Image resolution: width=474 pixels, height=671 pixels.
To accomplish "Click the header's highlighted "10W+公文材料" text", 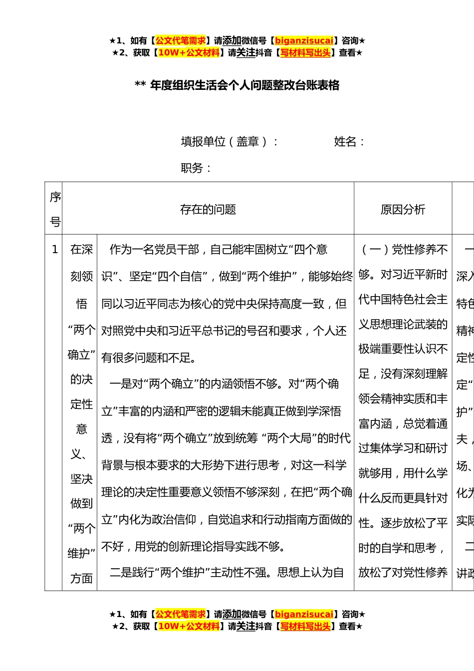I will coord(189,52).
